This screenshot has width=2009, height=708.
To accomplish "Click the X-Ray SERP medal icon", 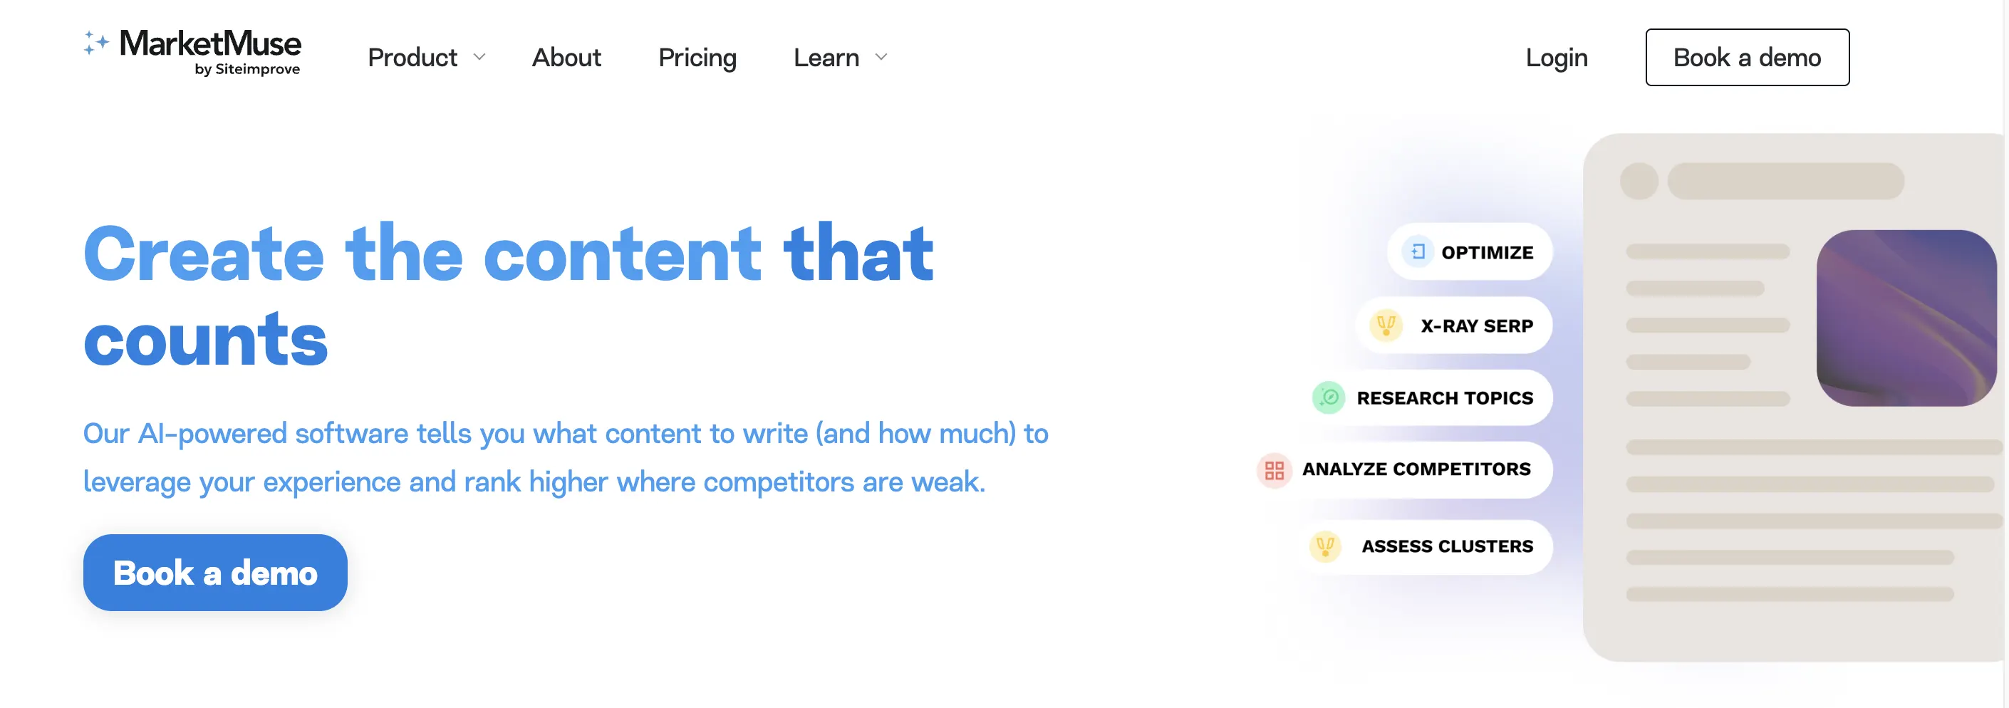I will (1386, 325).
